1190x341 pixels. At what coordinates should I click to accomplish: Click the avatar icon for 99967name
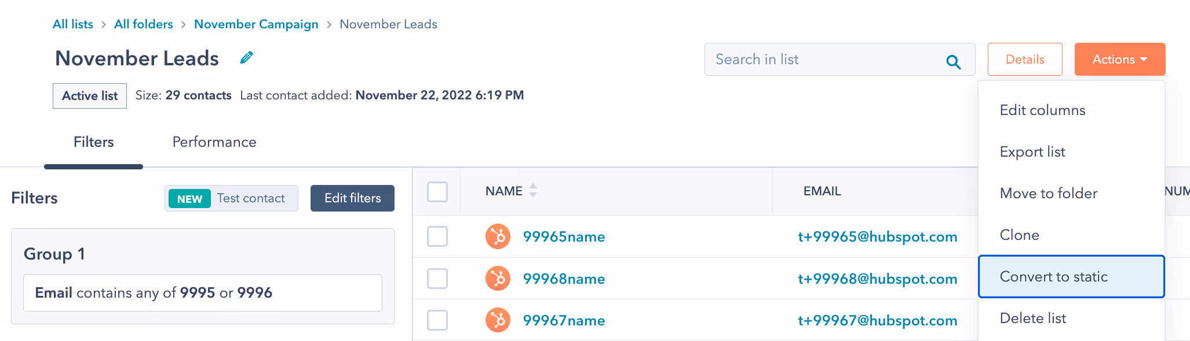(498, 320)
